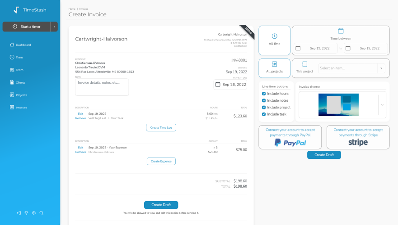Click the Home breadcrumb link
Screen dimensions: 398x225
coord(72,9)
